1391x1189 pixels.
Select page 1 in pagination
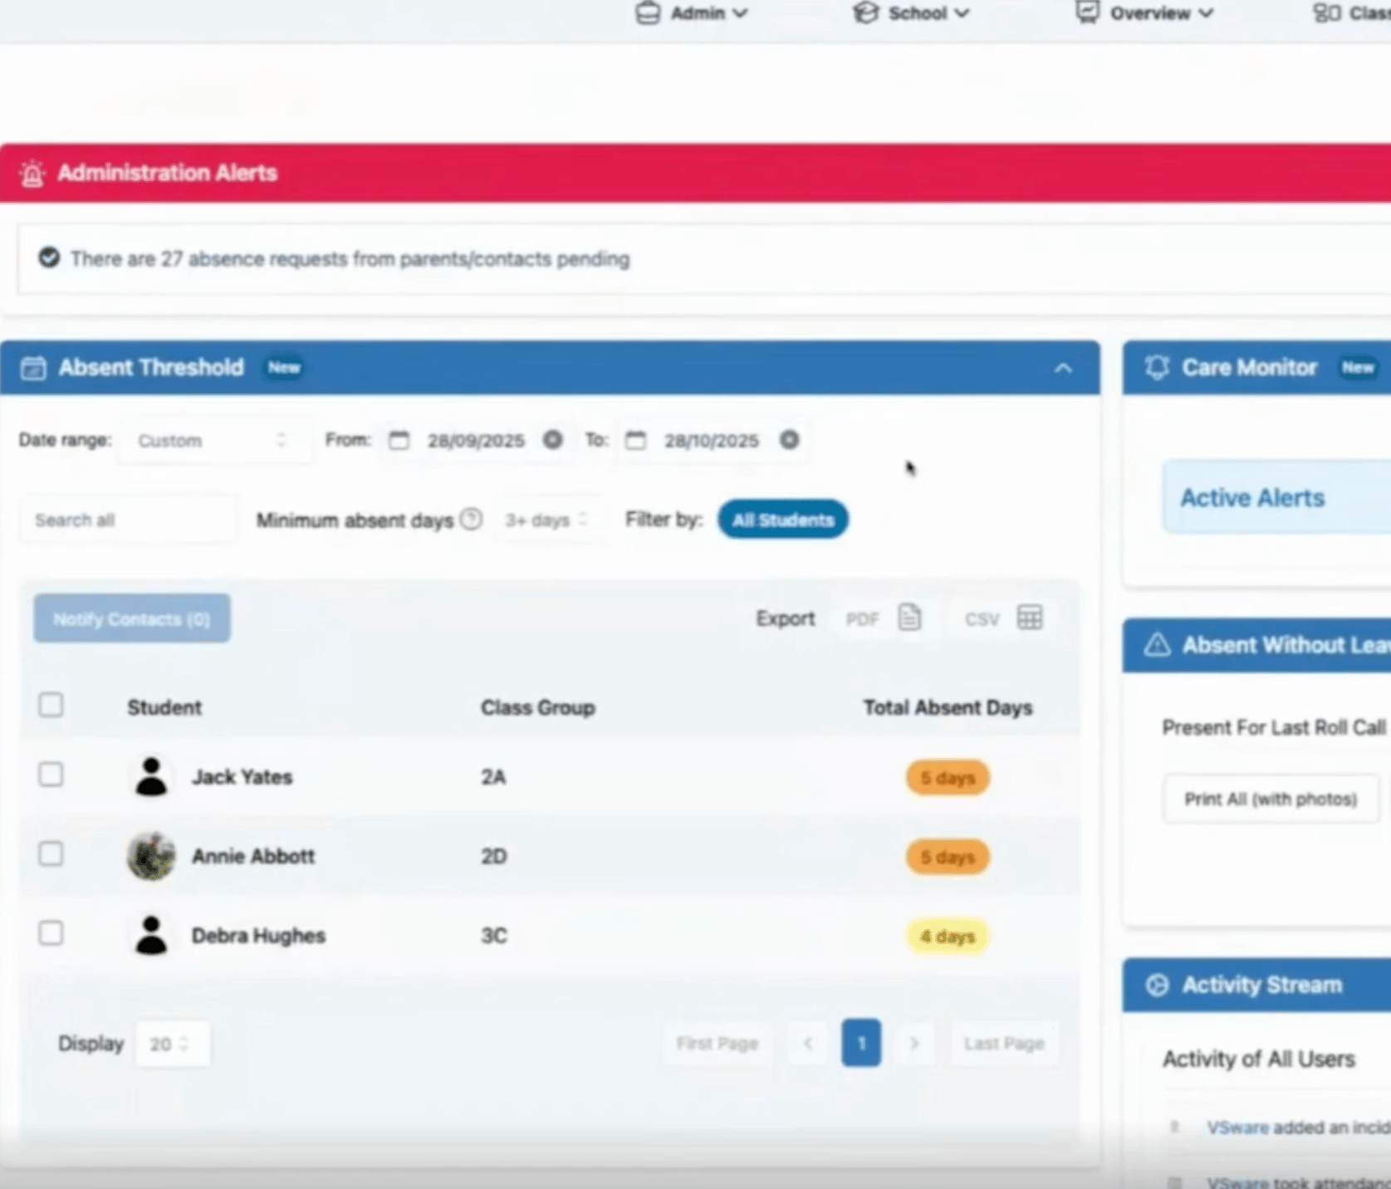(861, 1044)
